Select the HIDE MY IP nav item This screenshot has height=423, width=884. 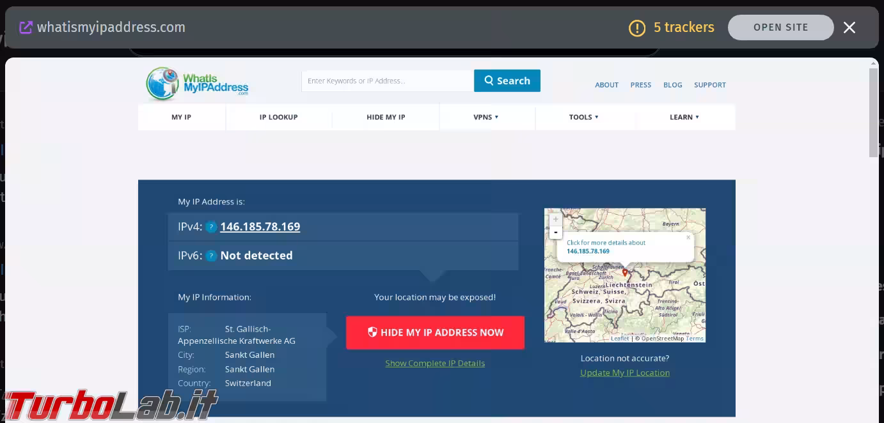[x=386, y=117]
